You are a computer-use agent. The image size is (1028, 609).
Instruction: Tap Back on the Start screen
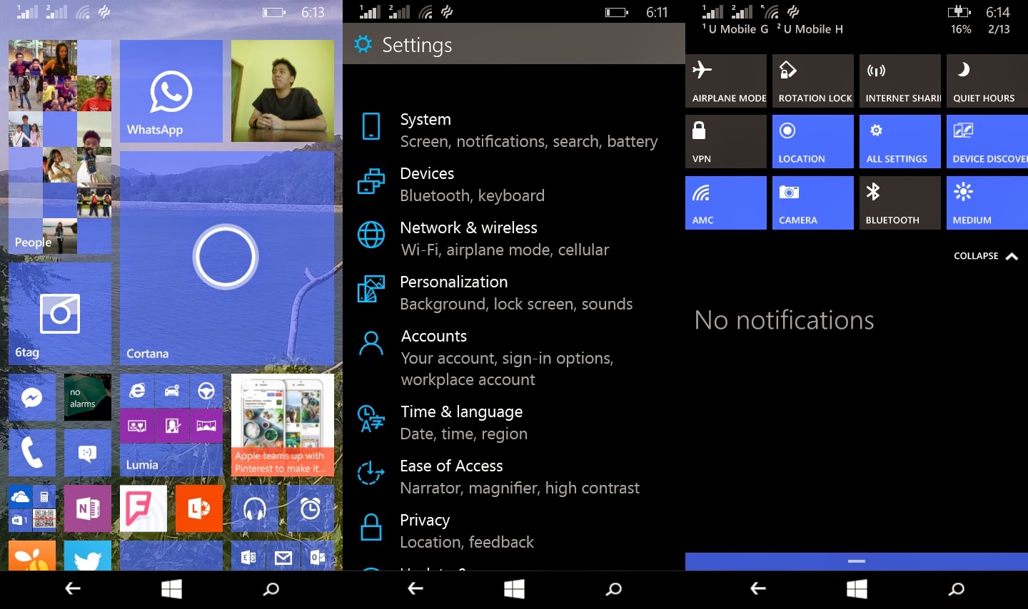73,589
